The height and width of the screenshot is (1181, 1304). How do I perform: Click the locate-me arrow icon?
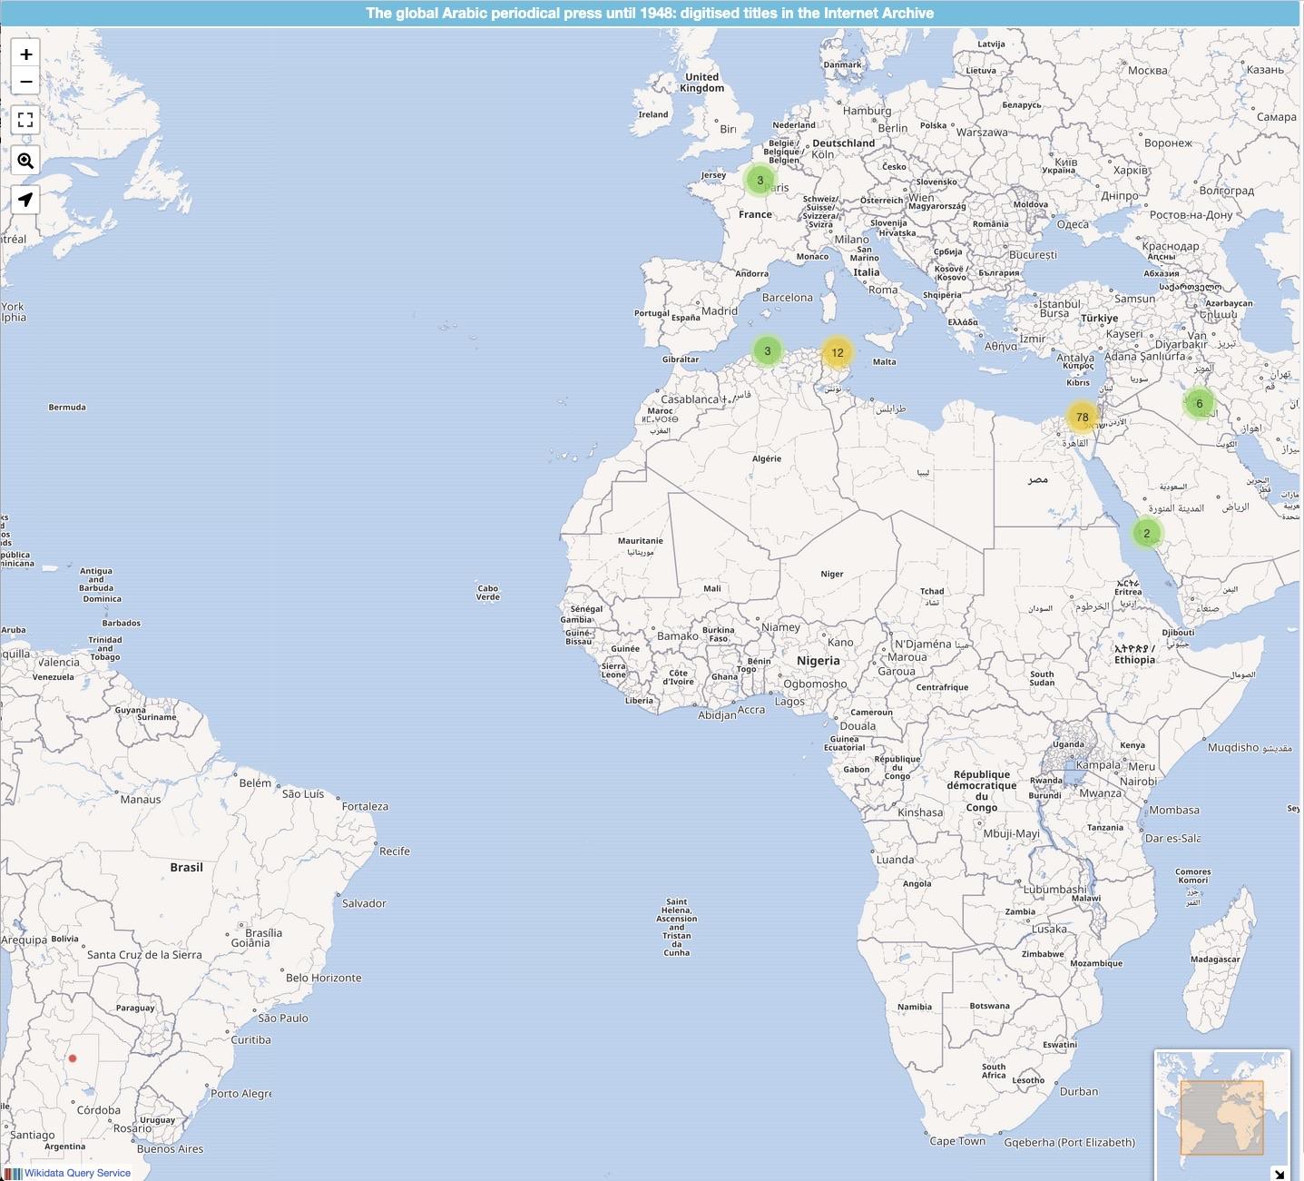click(x=25, y=200)
